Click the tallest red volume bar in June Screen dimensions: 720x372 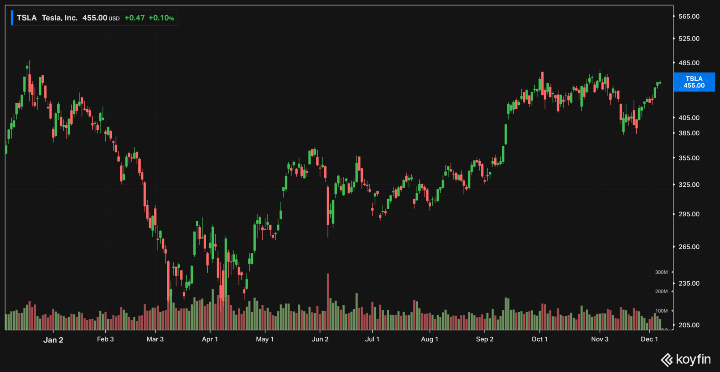point(328,301)
